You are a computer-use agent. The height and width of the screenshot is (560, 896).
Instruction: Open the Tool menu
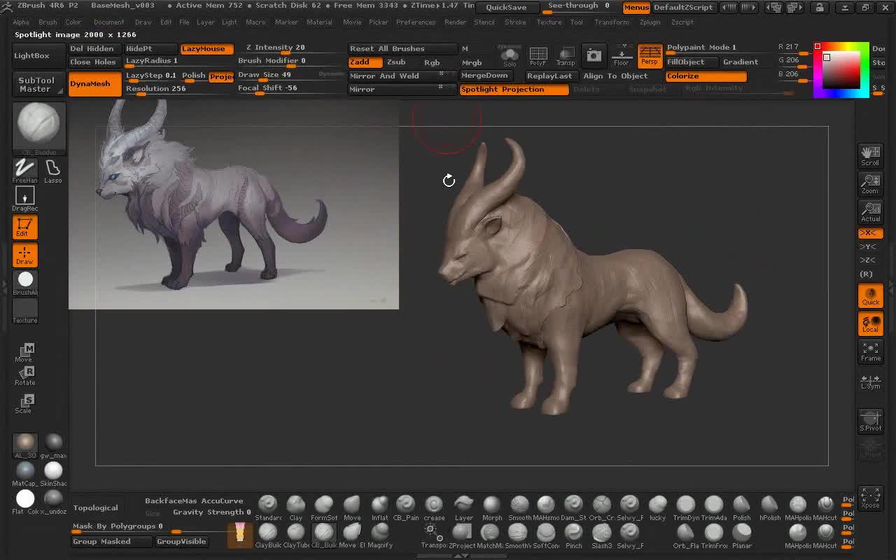[576, 22]
